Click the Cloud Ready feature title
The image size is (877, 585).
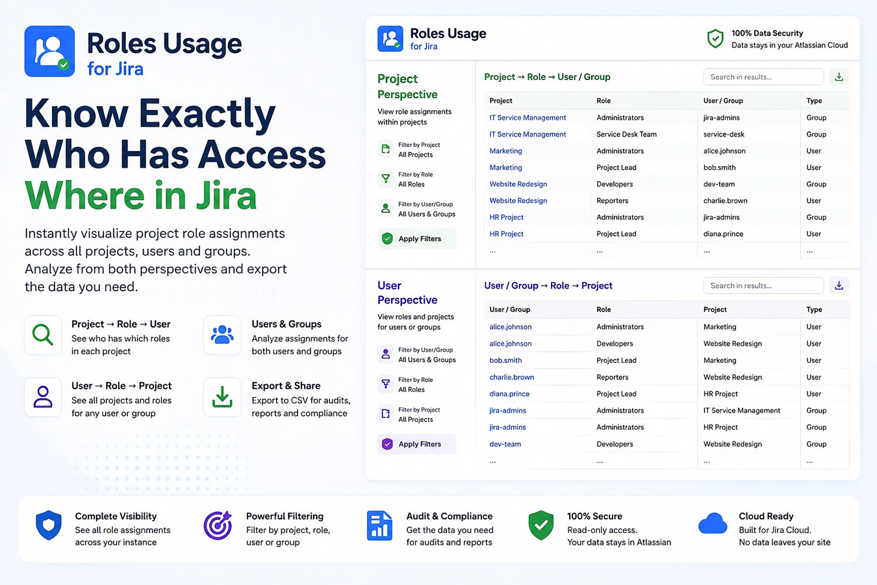(x=766, y=516)
